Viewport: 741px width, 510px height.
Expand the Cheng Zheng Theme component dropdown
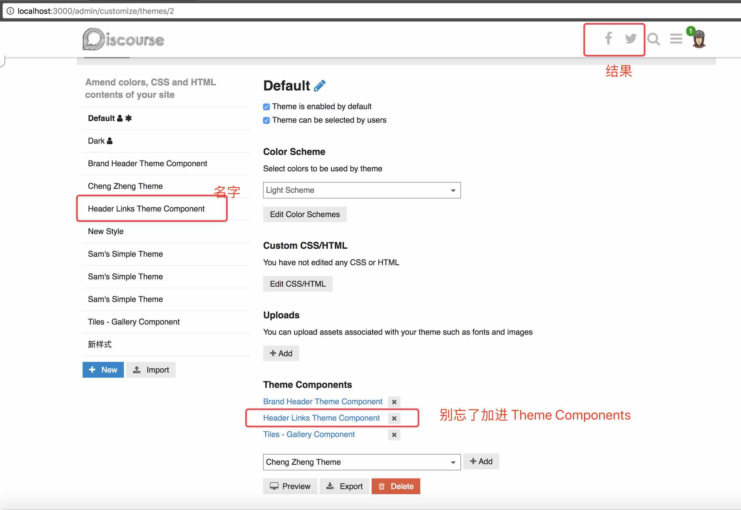point(361,463)
